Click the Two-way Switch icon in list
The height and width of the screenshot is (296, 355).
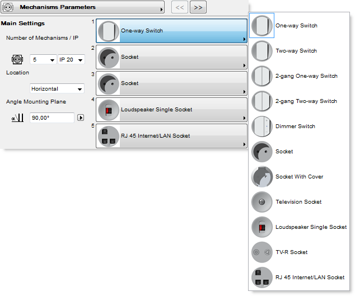click(262, 51)
